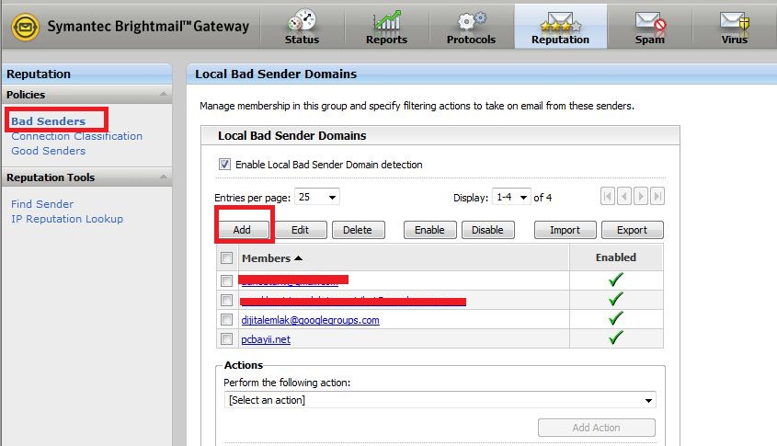Viewport: 777px width, 446px height.
Task: Click the Enabled column header
Action: [616, 257]
